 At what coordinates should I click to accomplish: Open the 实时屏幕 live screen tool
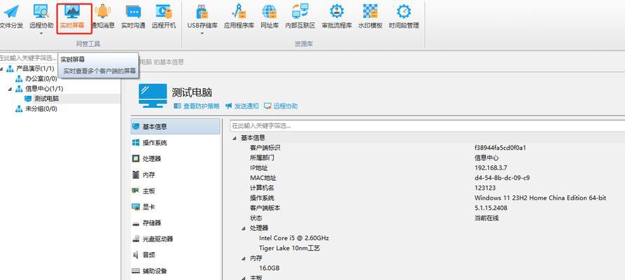pos(72,16)
